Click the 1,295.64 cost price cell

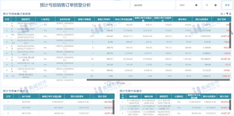coord(182,59)
